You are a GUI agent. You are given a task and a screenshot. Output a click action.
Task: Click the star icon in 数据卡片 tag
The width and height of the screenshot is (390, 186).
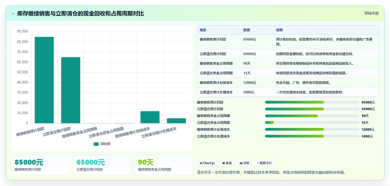click(x=258, y=163)
